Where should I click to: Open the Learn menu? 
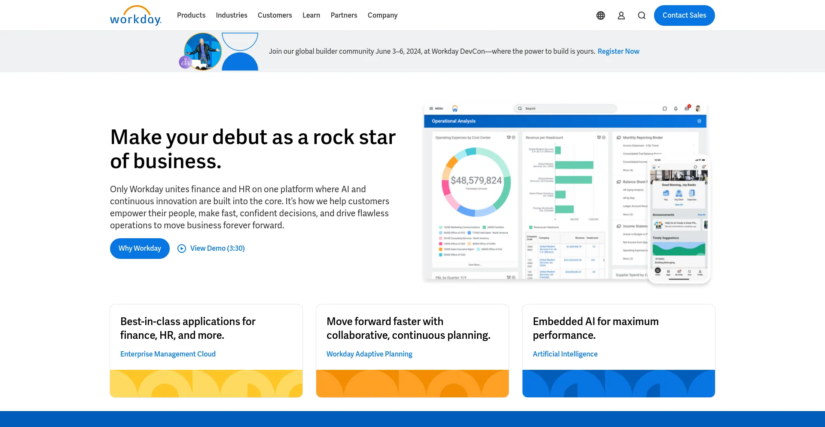(x=311, y=15)
